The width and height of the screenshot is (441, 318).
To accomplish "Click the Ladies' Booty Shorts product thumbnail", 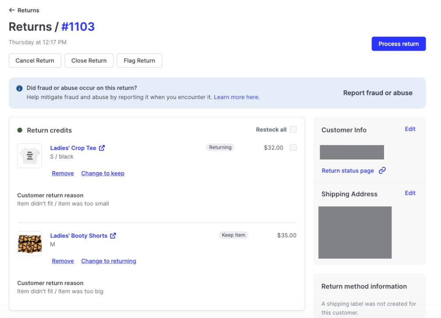I will [30, 244].
